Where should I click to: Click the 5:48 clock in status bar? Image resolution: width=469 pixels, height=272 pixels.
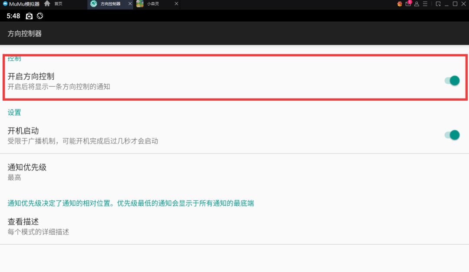click(x=13, y=16)
